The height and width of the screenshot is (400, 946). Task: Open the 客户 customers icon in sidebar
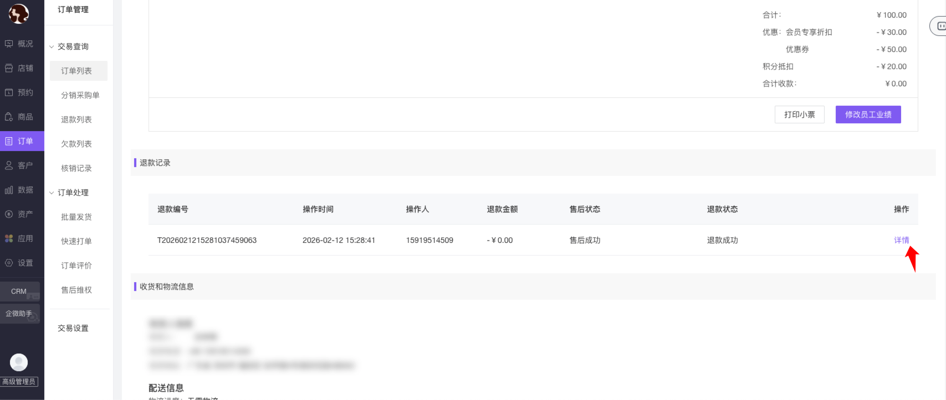[x=9, y=165]
